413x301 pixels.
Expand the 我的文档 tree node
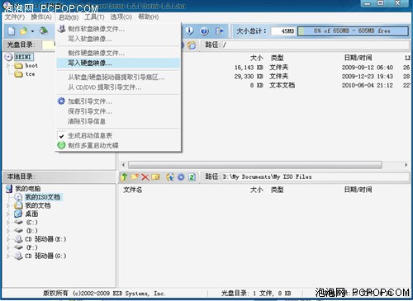click(x=8, y=205)
